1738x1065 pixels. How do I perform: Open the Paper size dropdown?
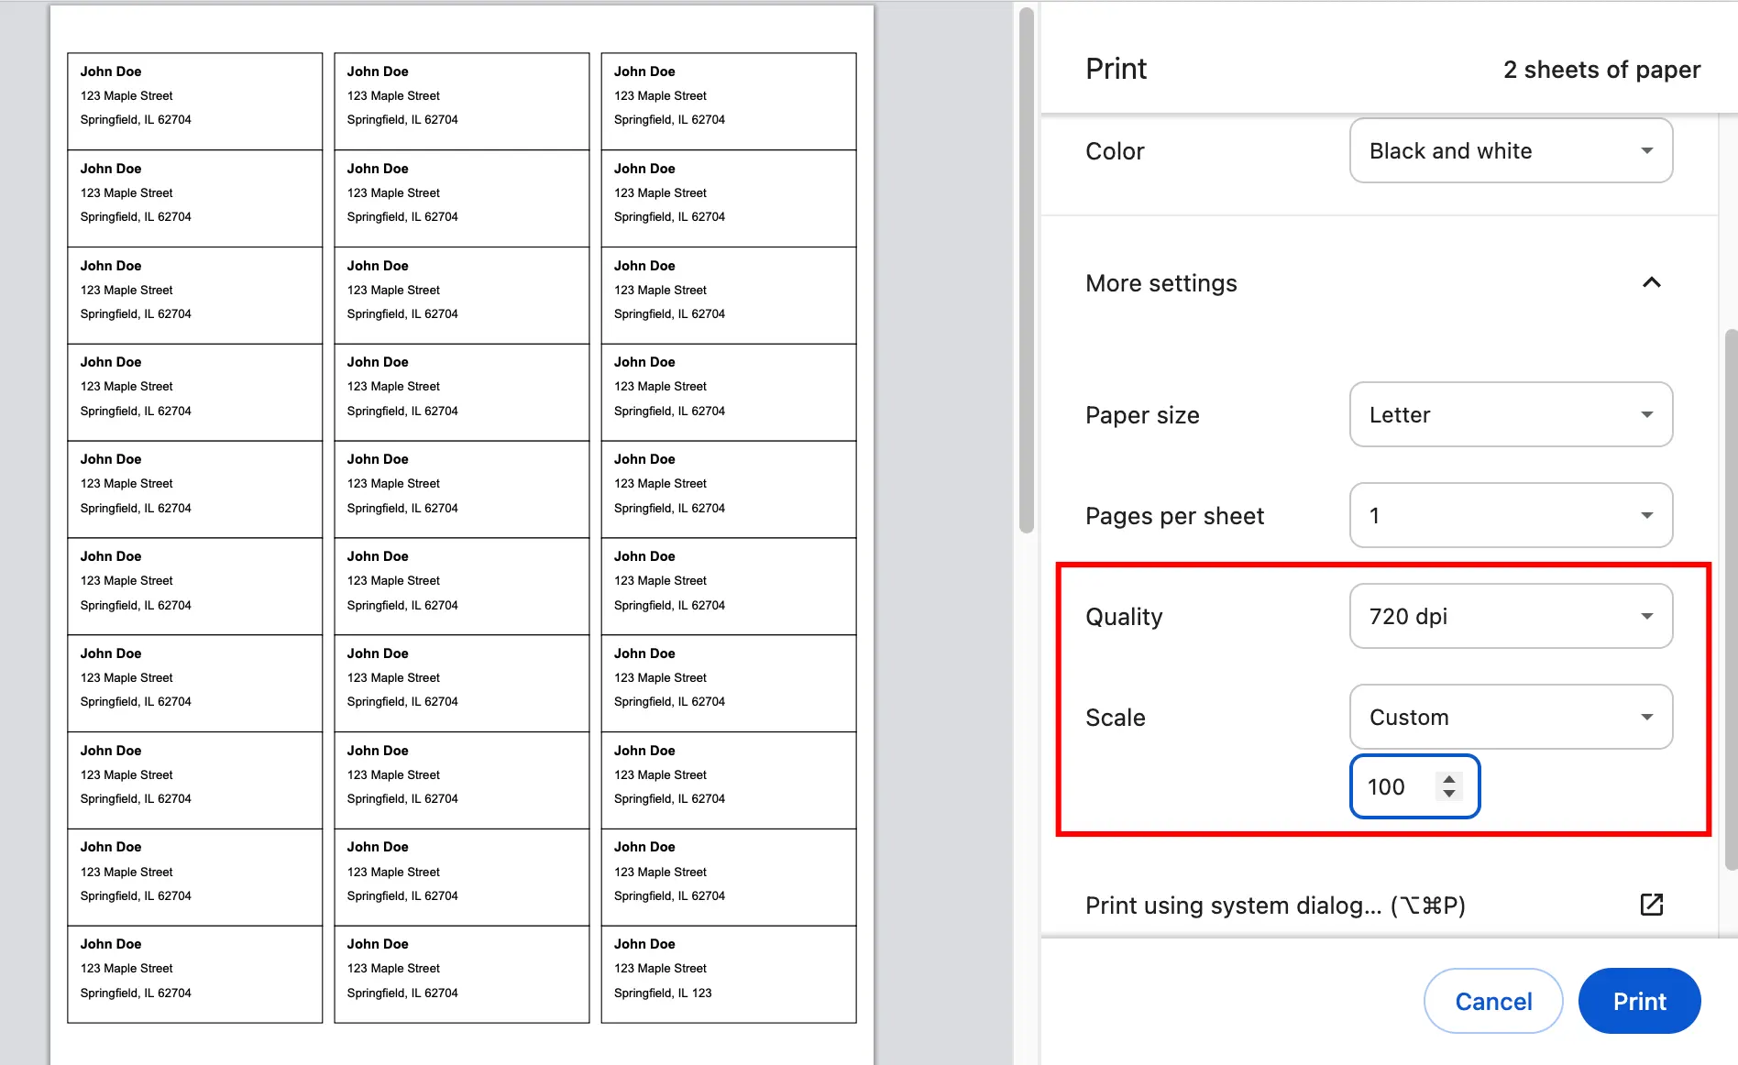1510,414
